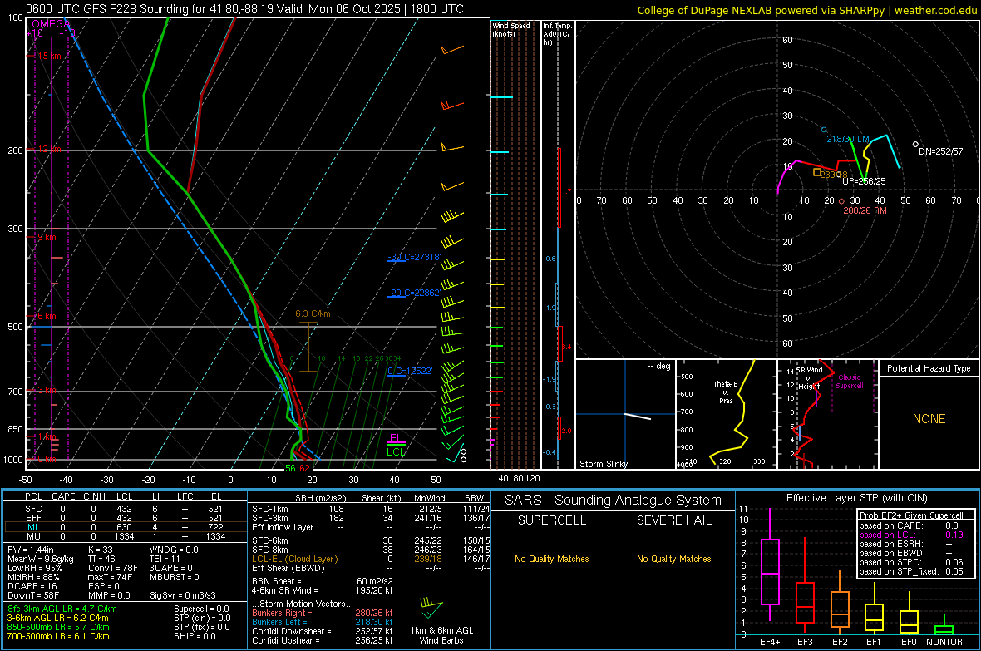This screenshot has width=981, height=651.
Task: Click the red Bunkers right-mover circle on hodograph
Action: [841, 201]
